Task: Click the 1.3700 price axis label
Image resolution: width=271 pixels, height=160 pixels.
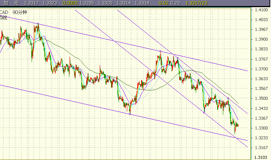Action: [x=261, y=69]
